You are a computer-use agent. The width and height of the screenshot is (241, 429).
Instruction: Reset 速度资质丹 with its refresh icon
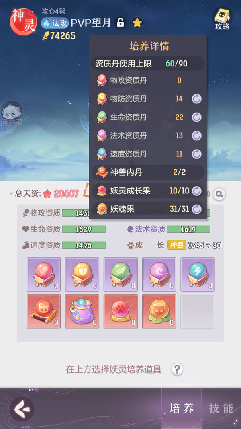(196, 154)
